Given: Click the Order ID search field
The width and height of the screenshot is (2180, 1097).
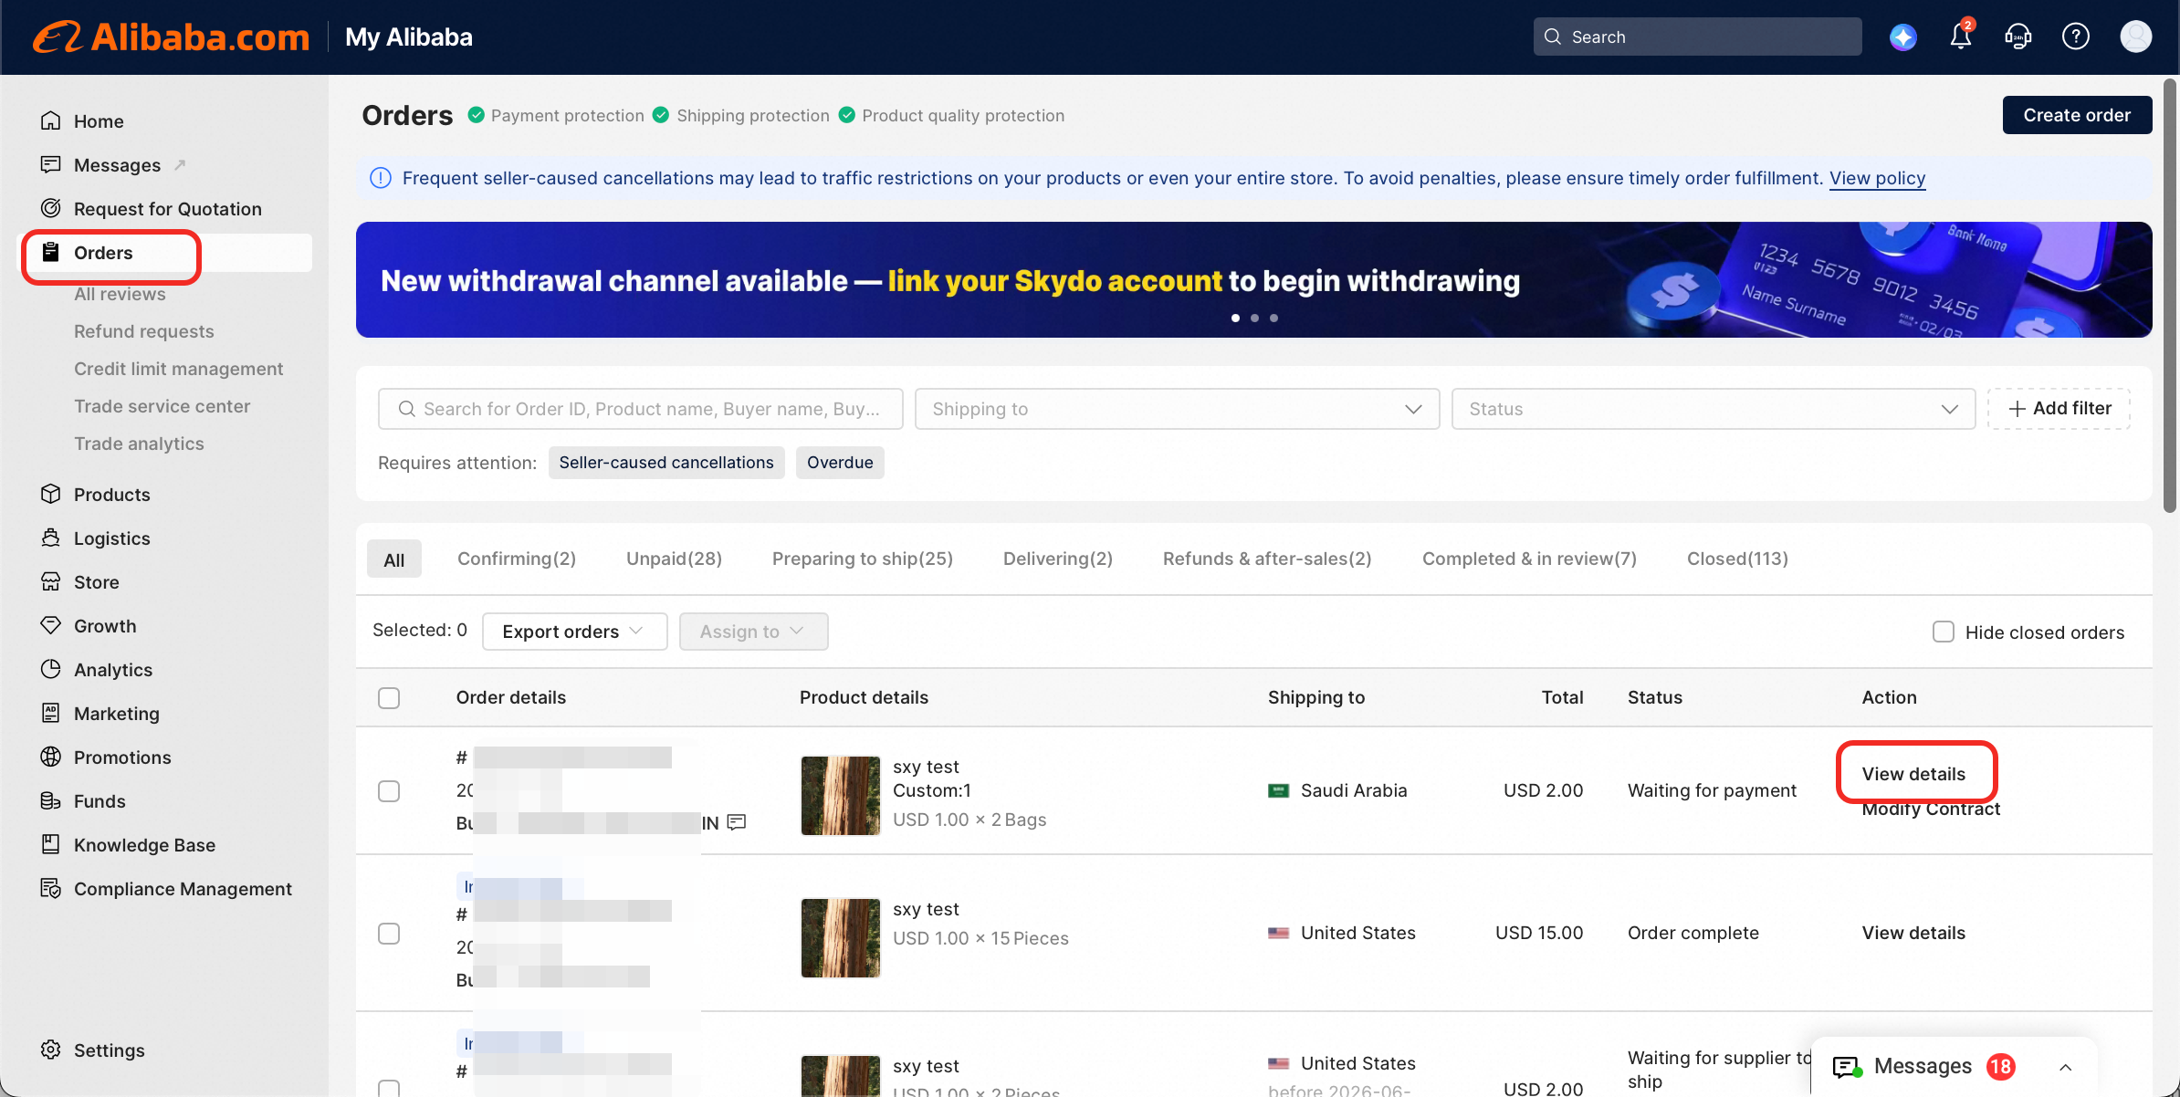Looking at the screenshot, I should pyautogui.click(x=641, y=409).
